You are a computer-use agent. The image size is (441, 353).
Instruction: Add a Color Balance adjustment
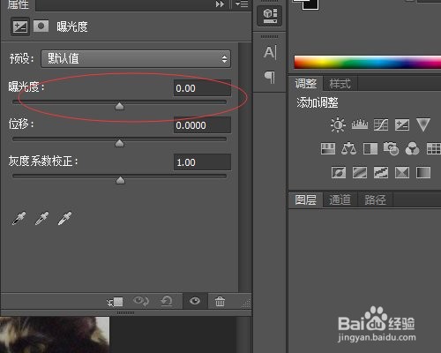tap(348, 148)
